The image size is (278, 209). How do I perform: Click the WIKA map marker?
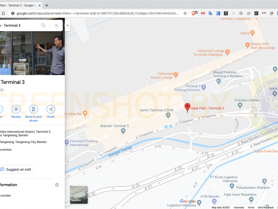275,94
